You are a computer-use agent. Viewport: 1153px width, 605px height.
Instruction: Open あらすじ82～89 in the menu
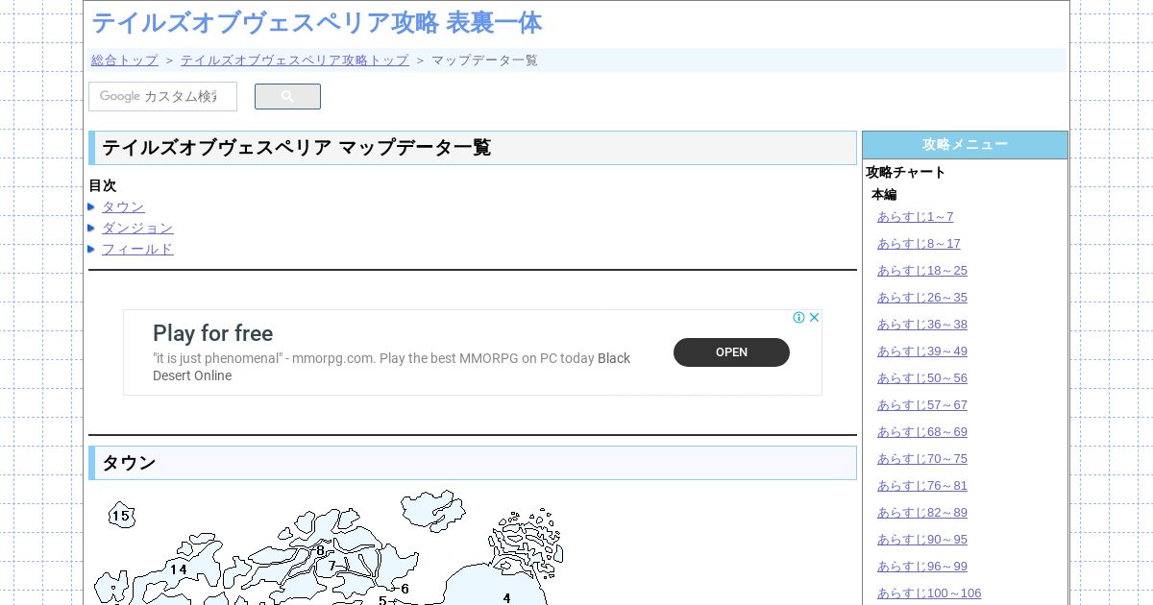pos(922,513)
